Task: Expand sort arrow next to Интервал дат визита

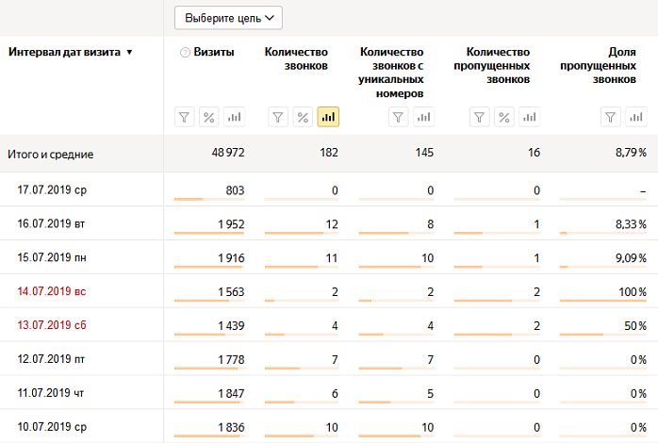Action: click(129, 53)
